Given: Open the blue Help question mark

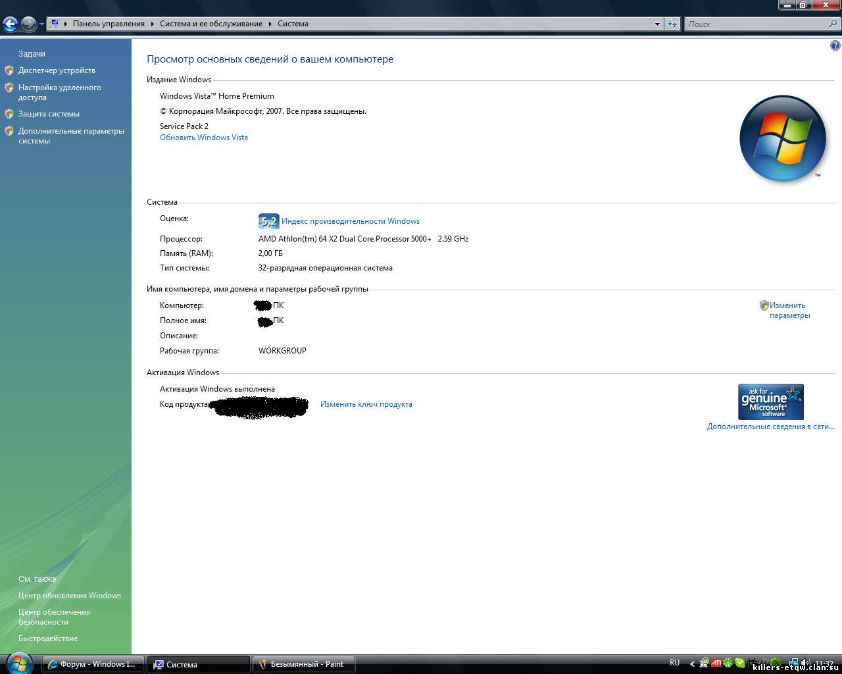Looking at the screenshot, I should (835, 45).
